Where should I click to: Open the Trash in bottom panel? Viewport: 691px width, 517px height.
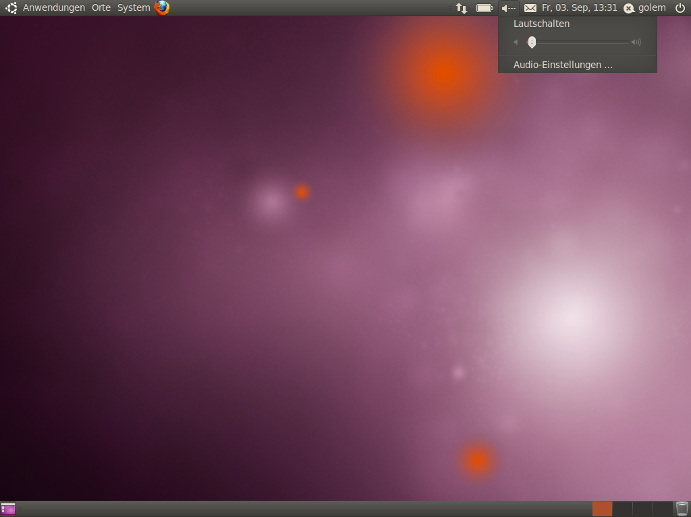pos(682,509)
